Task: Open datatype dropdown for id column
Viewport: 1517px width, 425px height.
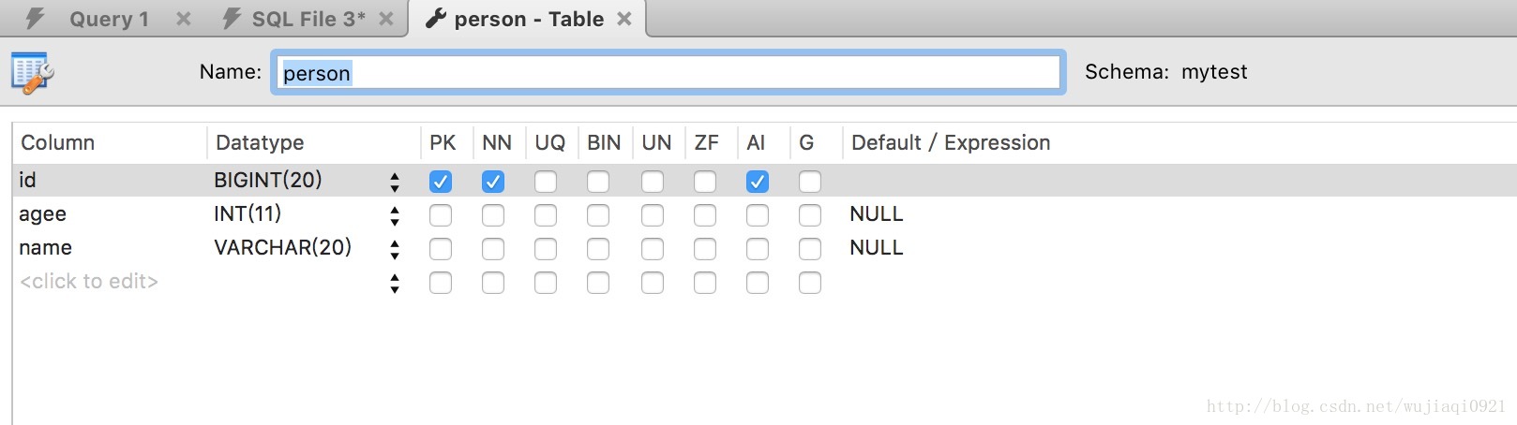Action: tap(395, 182)
